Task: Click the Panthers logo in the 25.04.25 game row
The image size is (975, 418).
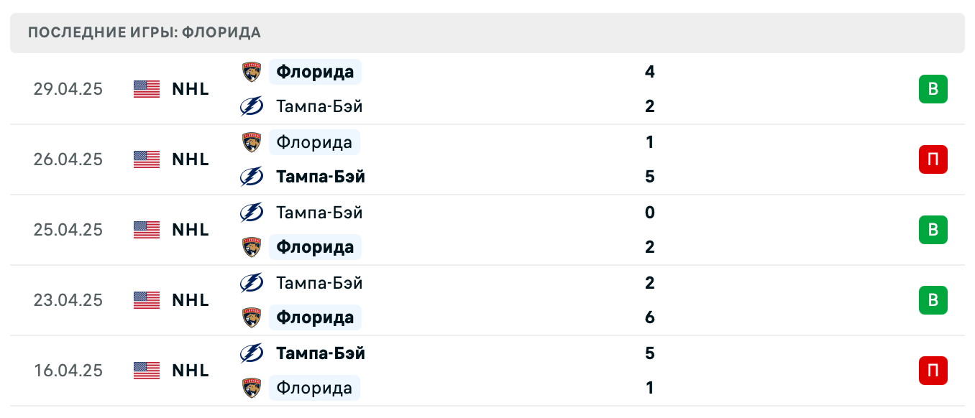Action: click(251, 247)
